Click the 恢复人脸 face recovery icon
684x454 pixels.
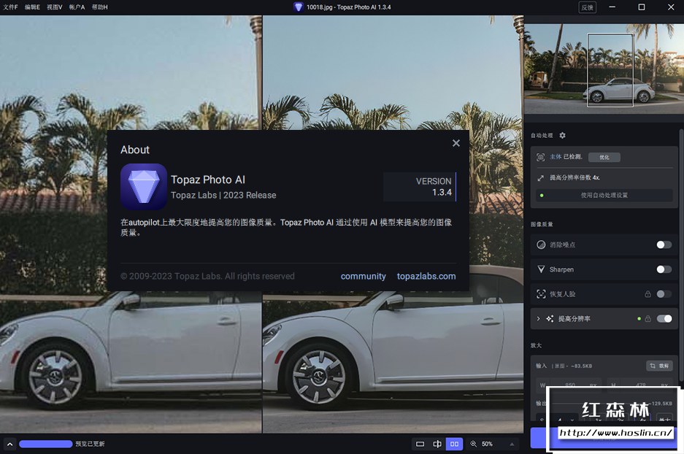(541, 294)
